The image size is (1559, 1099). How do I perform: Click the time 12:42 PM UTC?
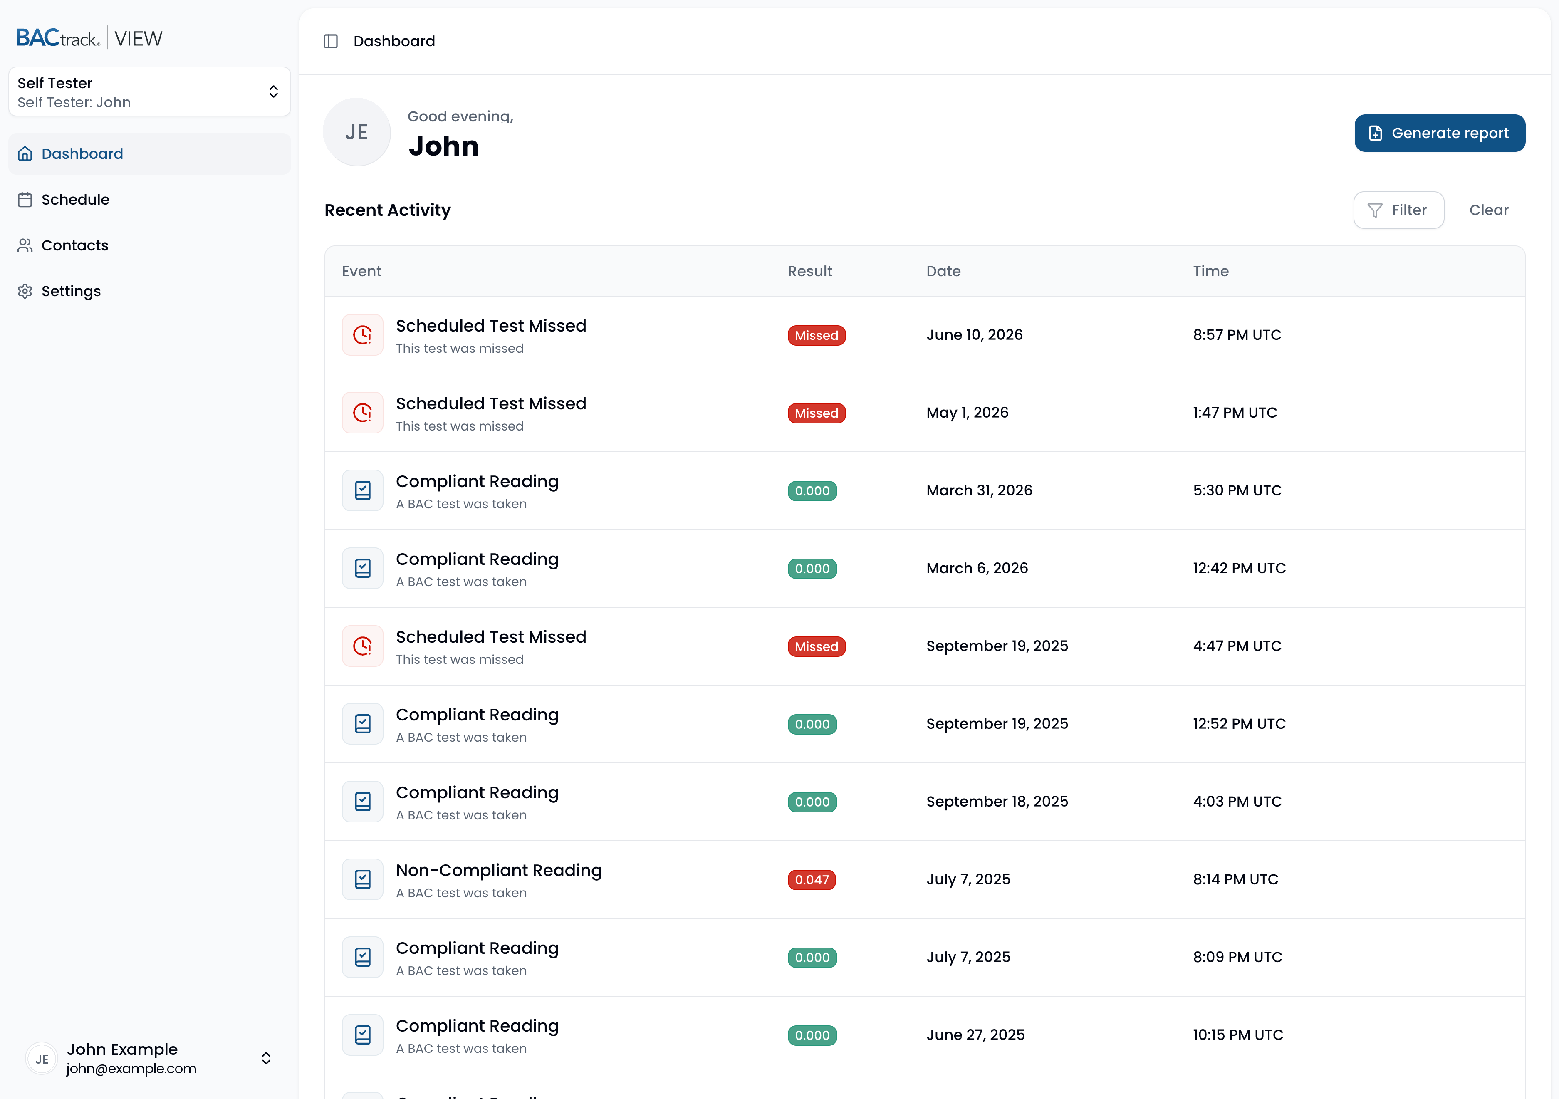(x=1239, y=568)
